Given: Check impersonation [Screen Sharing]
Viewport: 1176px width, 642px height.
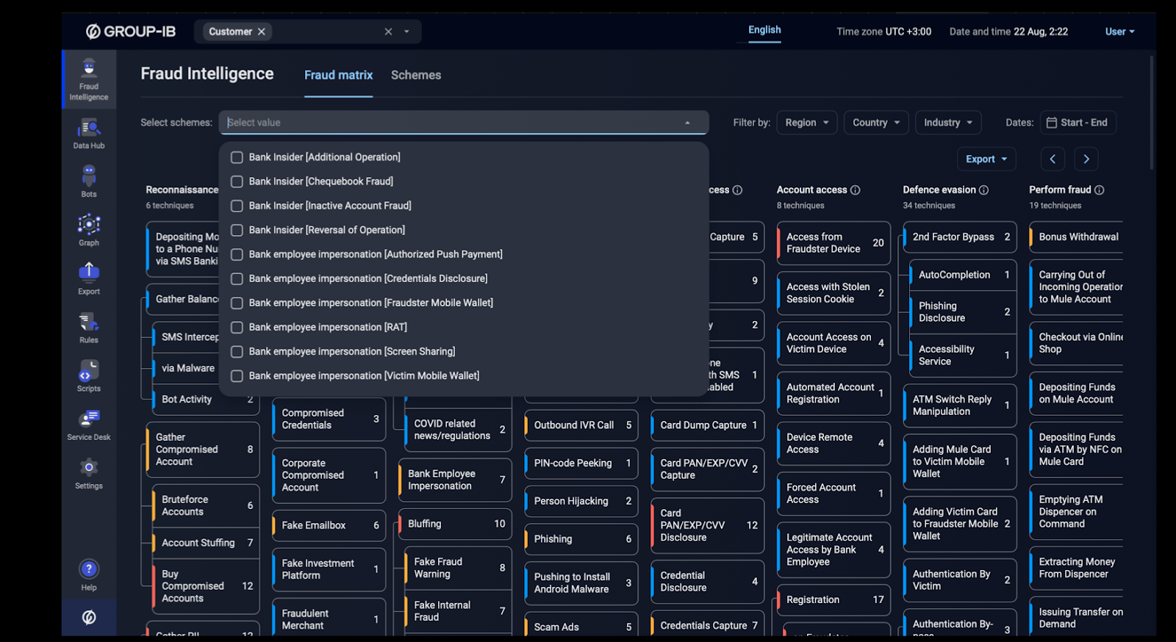Looking at the screenshot, I should coord(237,351).
